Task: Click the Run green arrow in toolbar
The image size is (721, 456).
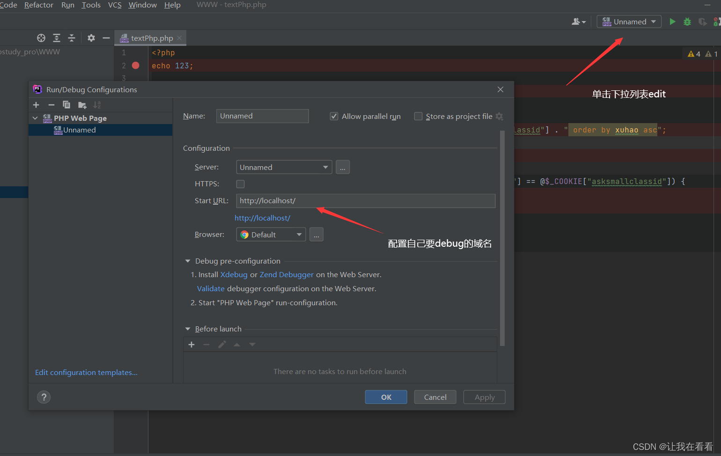Action: pyautogui.click(x=672, y=22)
